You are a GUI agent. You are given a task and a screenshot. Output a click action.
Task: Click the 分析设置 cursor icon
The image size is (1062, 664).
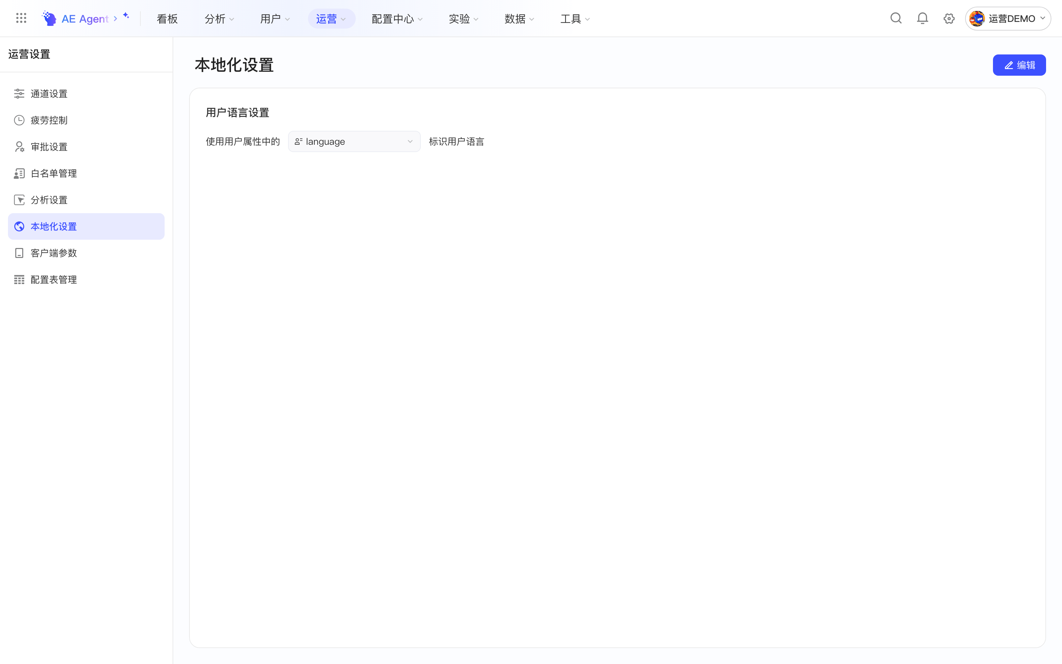(x=19, y=200)
